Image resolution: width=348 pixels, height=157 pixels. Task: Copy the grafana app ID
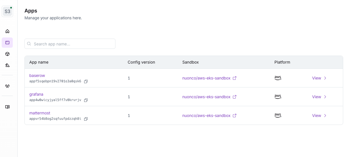(x=86, y=100)
